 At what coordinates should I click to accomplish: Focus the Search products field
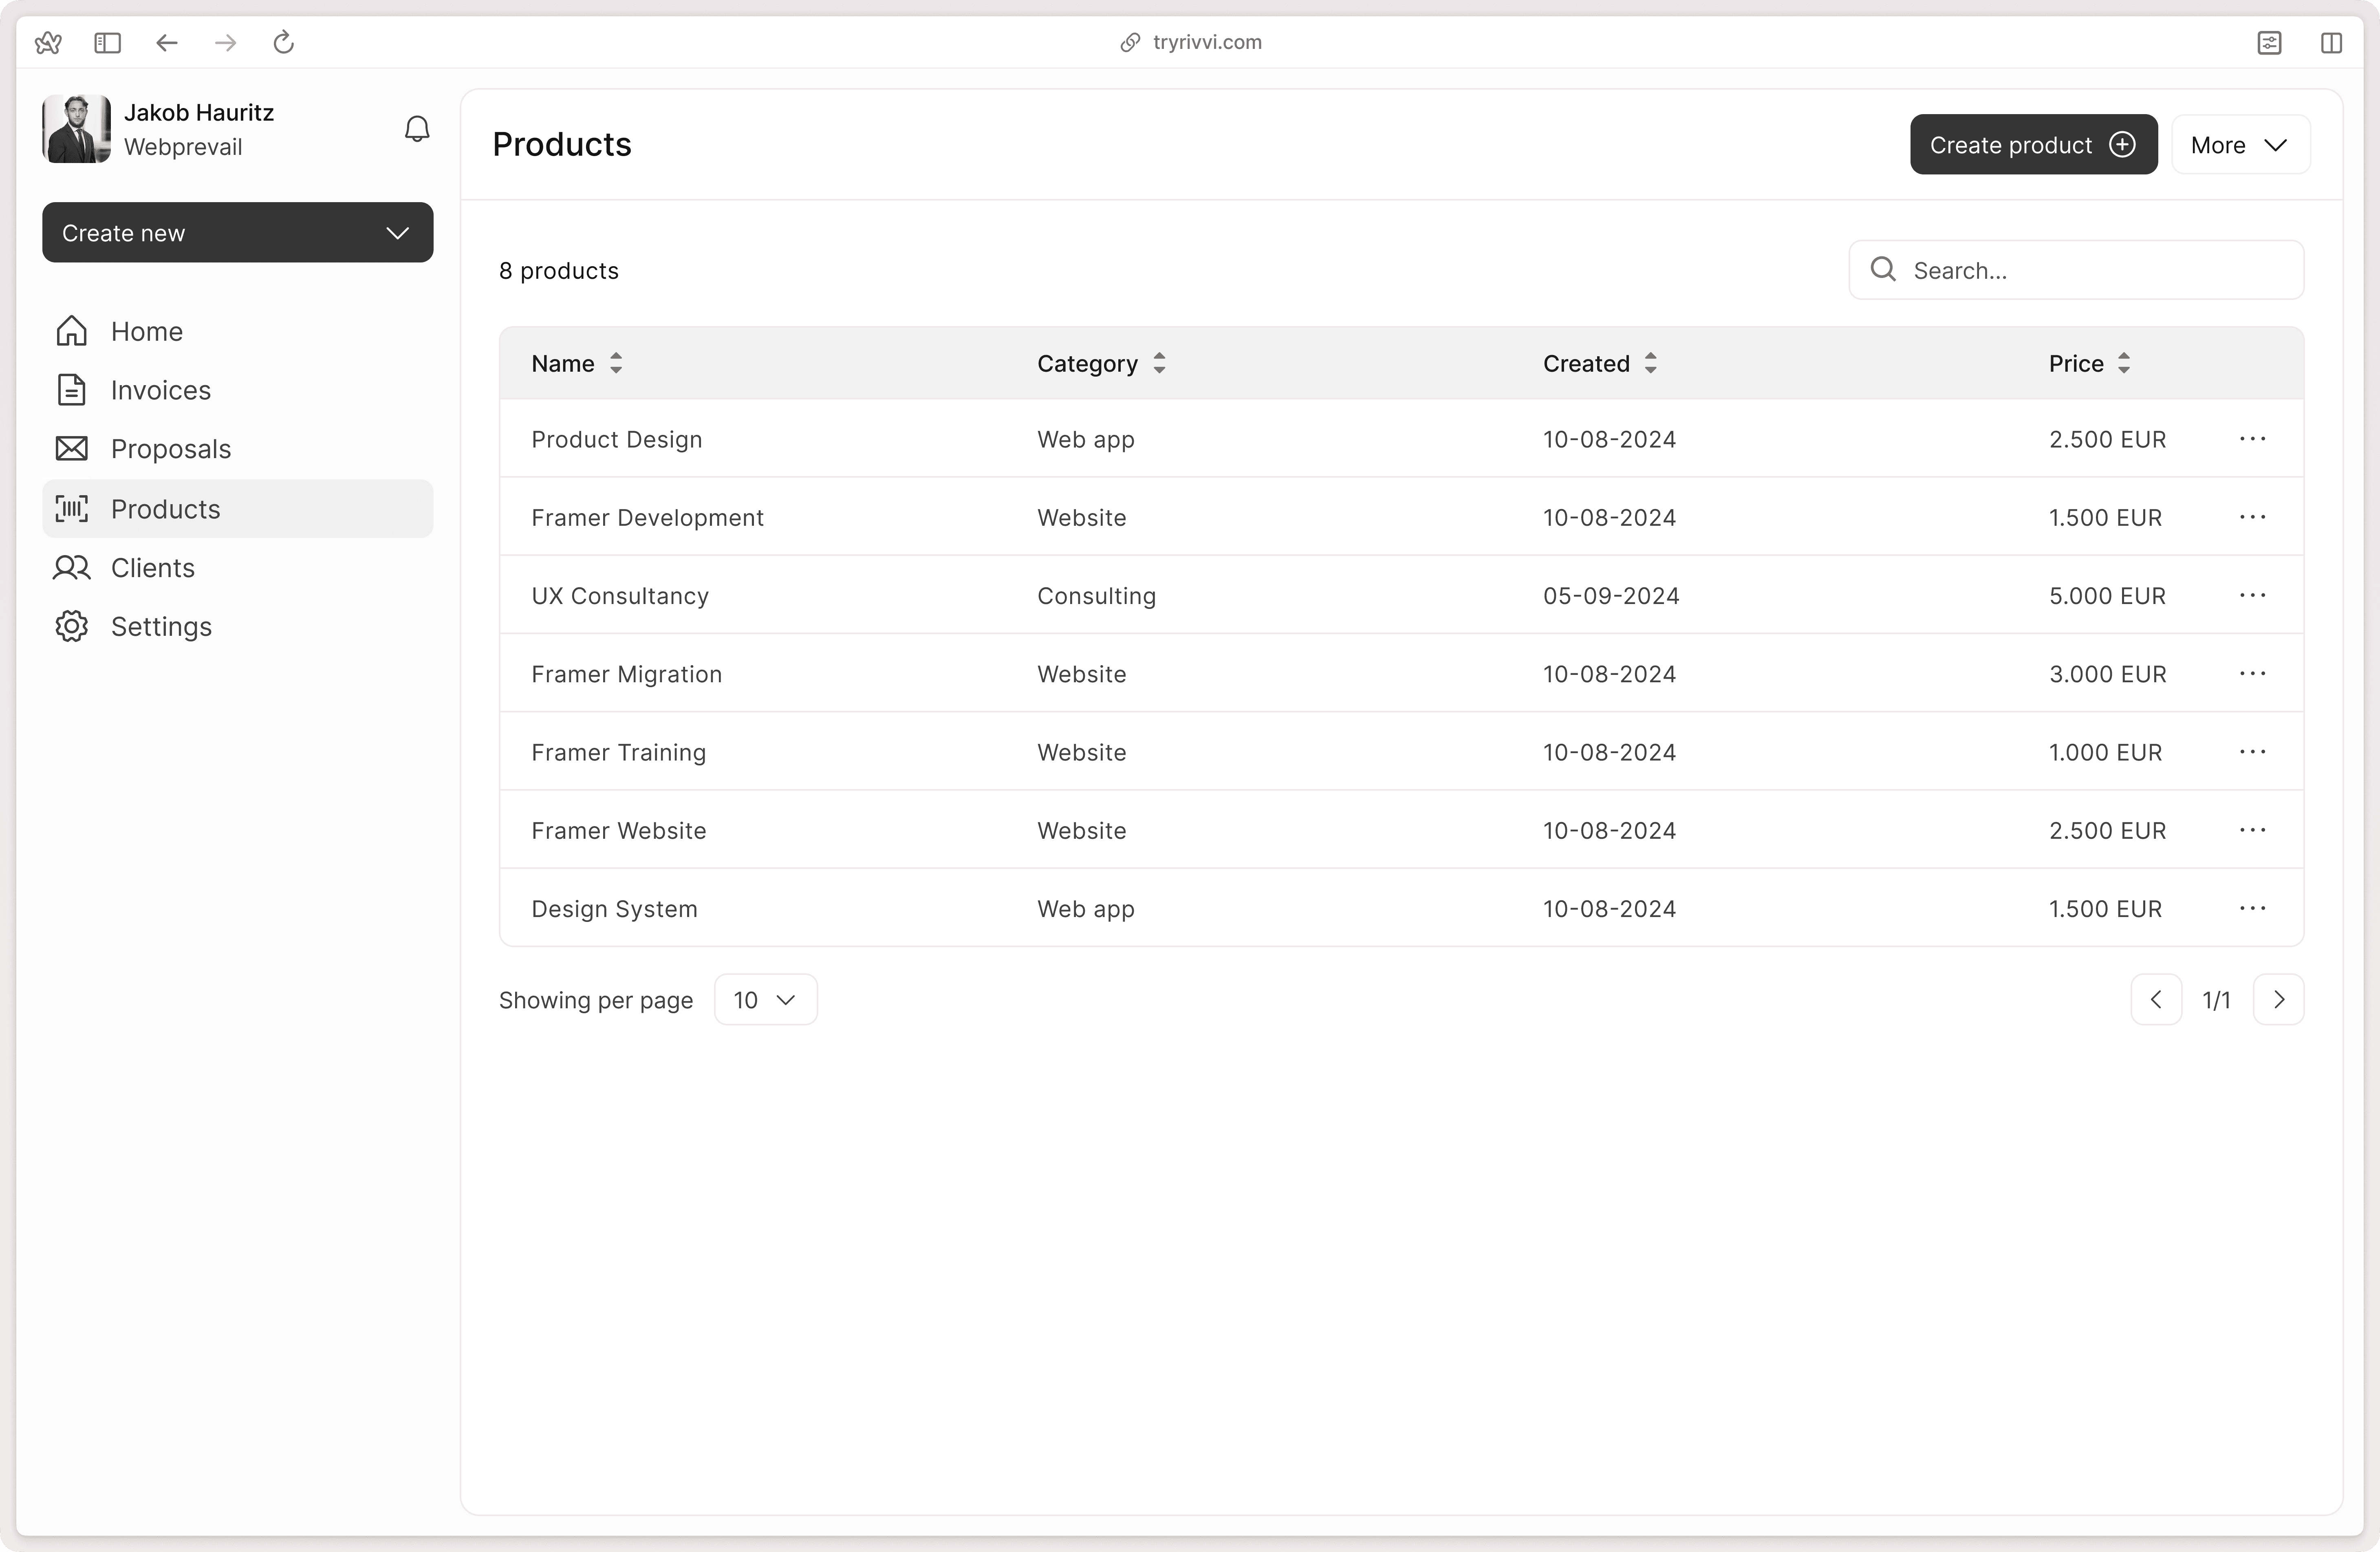[2076, 270]
